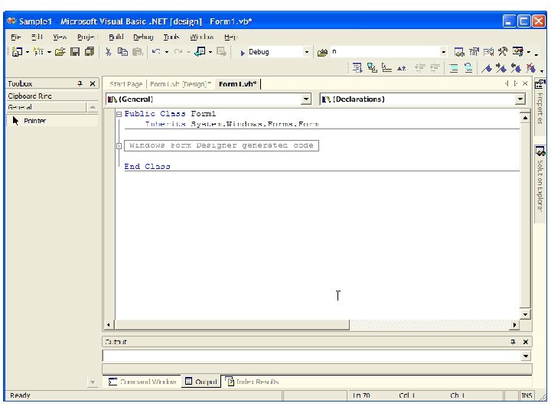Switch to the Command Window tab
Image resolution: width=551 pixels, height=413 pixels.
pyautogui.click(x=142, y=382)
